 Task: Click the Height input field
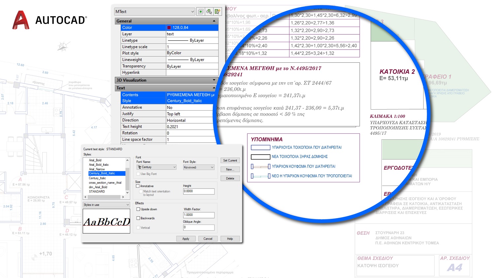tap(199, 191)
